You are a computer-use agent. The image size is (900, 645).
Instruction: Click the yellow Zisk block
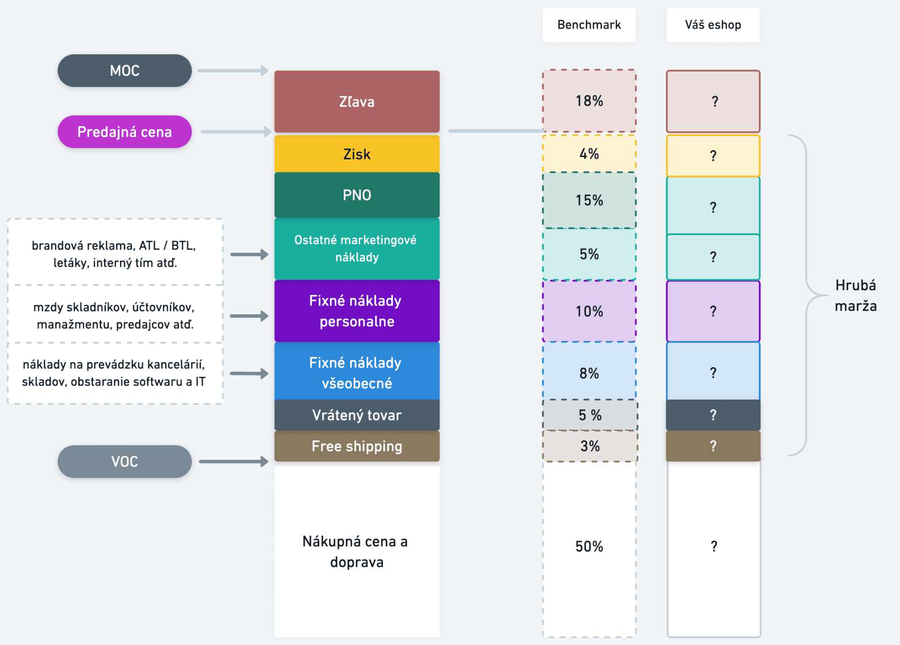pos(357,154)
